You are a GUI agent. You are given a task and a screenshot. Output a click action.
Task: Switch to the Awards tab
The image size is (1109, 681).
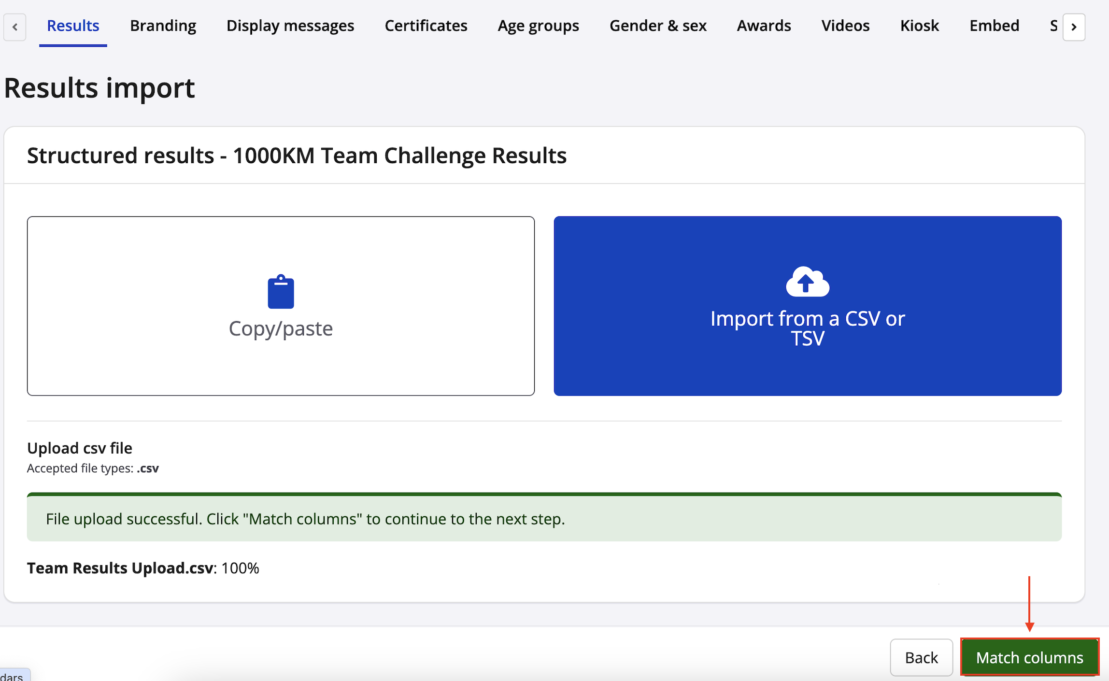(764, 26)
